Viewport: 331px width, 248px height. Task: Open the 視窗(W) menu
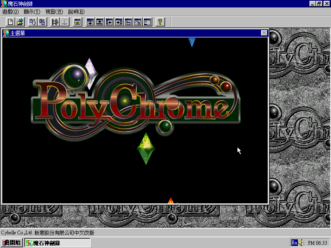pos(54,12)
